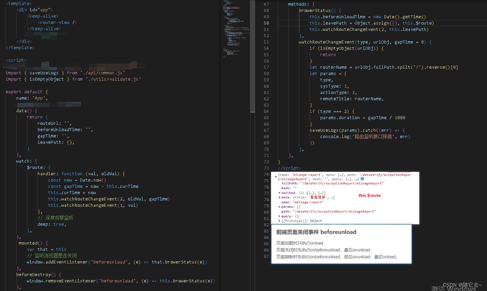Click the line '页面关闭时先执行onbeforeunload, 最后onunload'

(323, 250)
